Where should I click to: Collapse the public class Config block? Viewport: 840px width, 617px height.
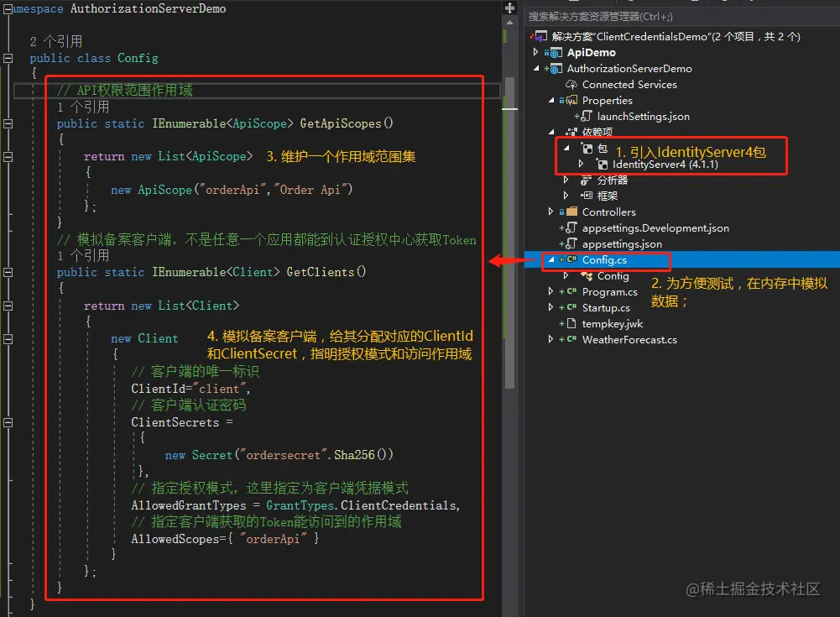[8, 58]
